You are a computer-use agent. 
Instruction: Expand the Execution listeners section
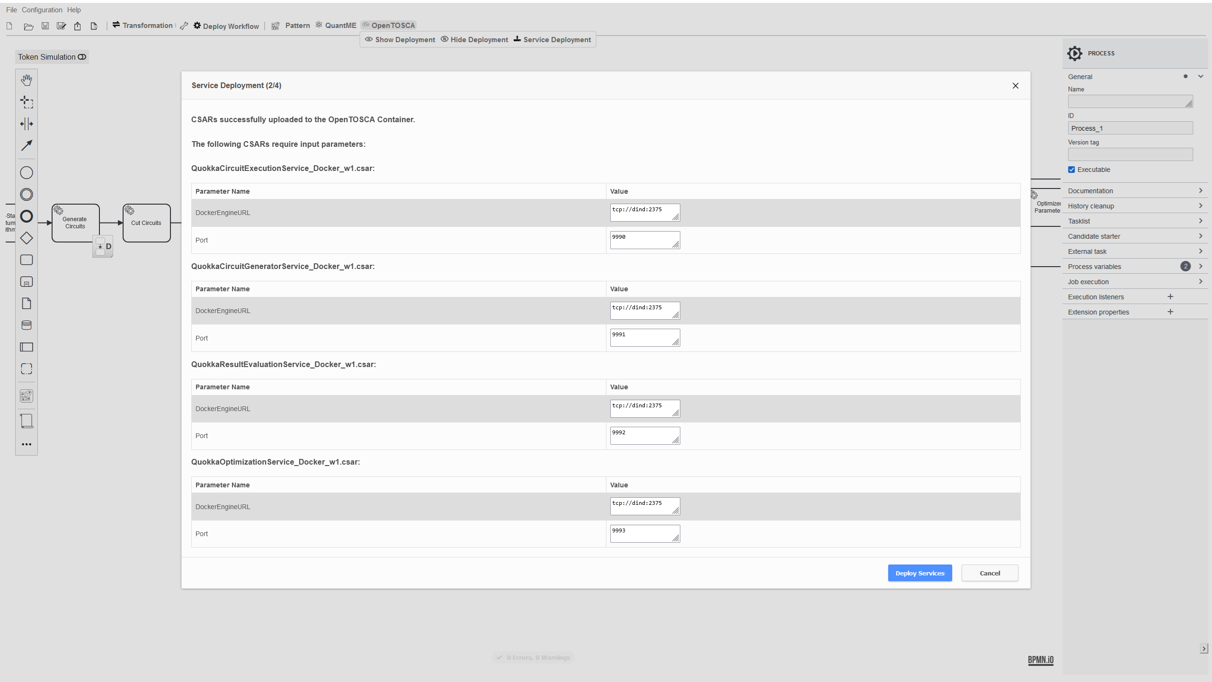coord(1096,296)
